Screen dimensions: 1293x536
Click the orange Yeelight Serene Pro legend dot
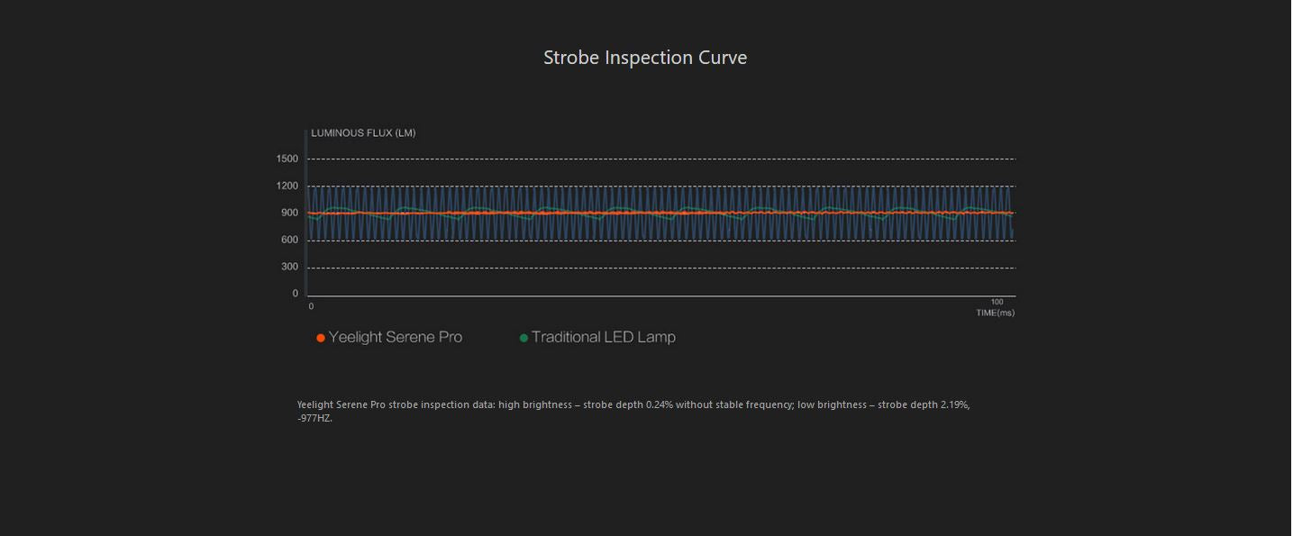(321, 338)
